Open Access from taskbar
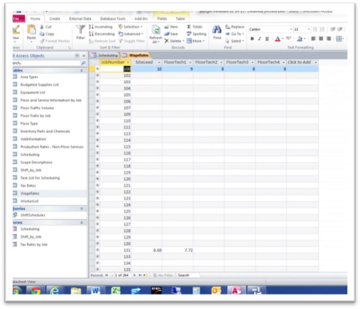Screen dimensions: 360x309 [x=236, y=290]
